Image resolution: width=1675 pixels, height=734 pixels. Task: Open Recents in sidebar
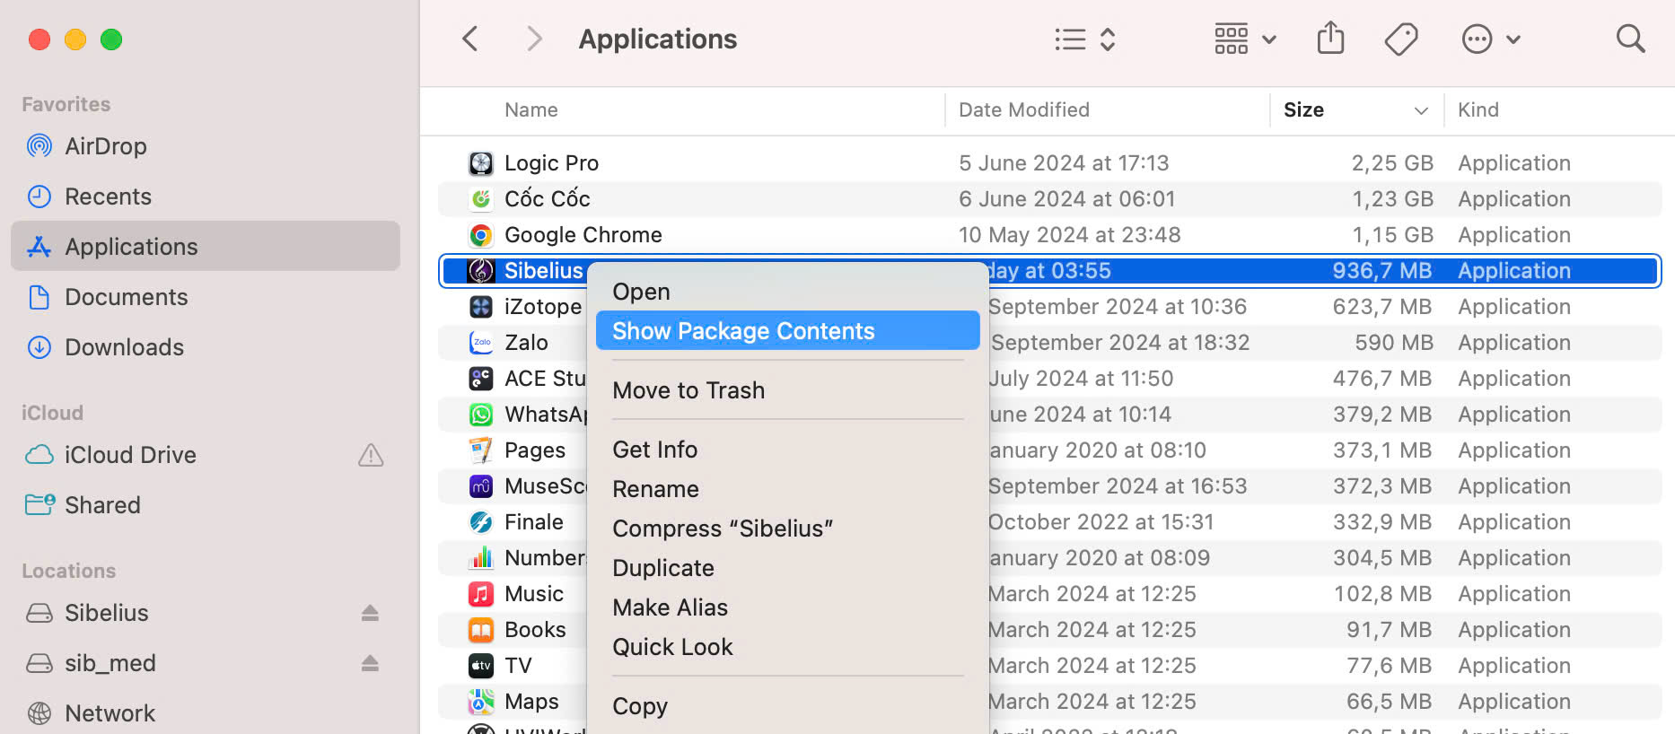206,197
